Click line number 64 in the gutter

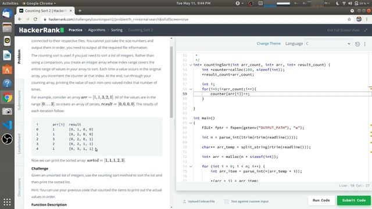coord(185,118)
